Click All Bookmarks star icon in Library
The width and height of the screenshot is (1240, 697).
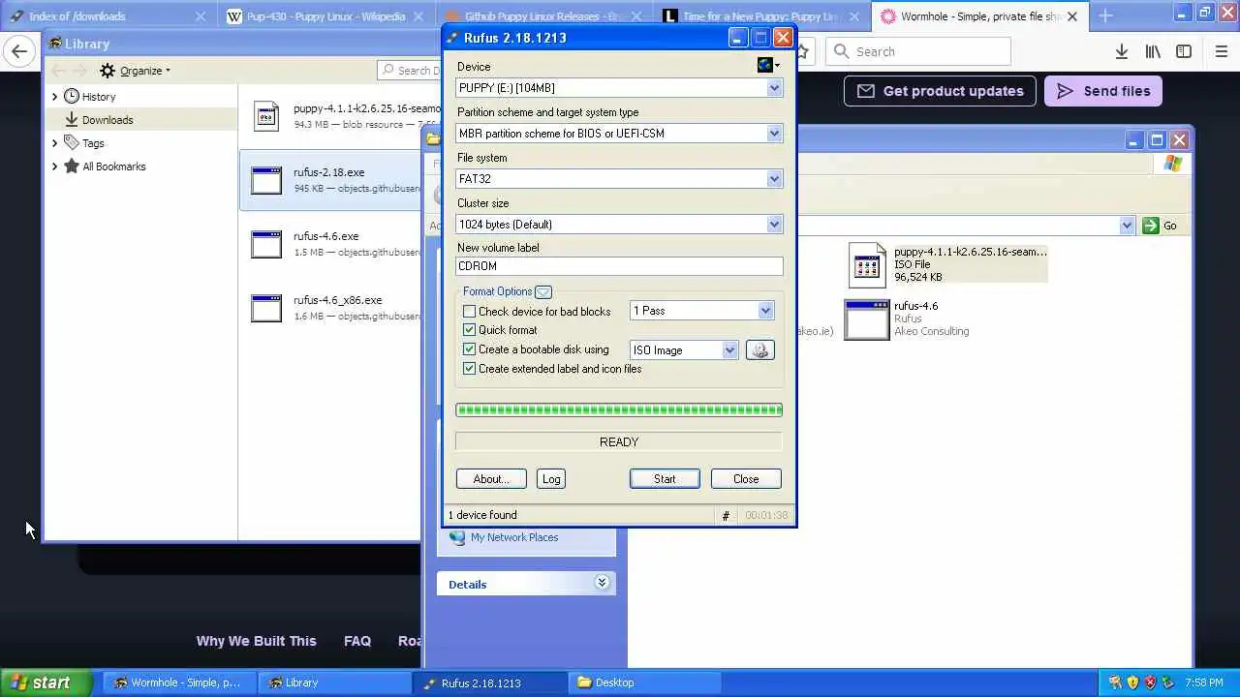tap(72, 167)
